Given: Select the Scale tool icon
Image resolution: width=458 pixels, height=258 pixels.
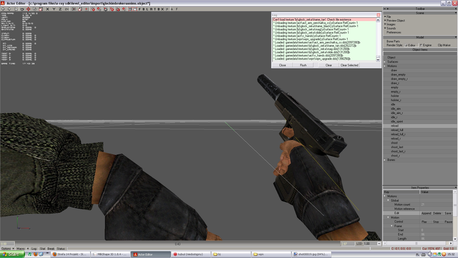Looking at the screenshot, I should (x=41, y=9).
